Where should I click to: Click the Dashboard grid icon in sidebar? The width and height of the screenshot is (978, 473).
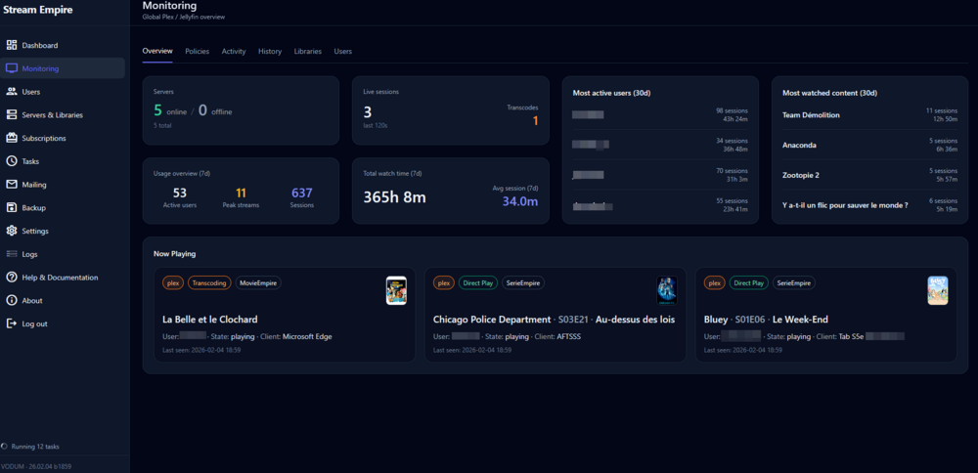click(x=11, y=45)
